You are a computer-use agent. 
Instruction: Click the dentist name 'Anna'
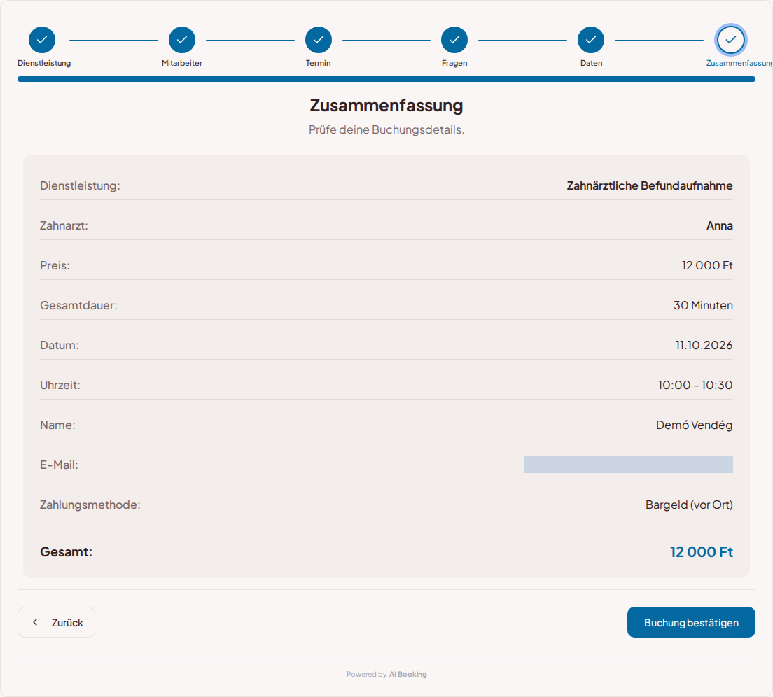pyautogui.click(x=720, y=225)
